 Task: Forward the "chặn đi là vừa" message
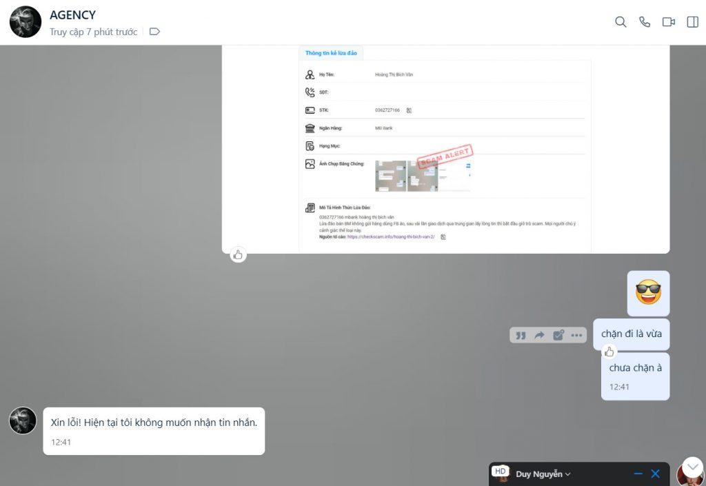pos(539,335)
